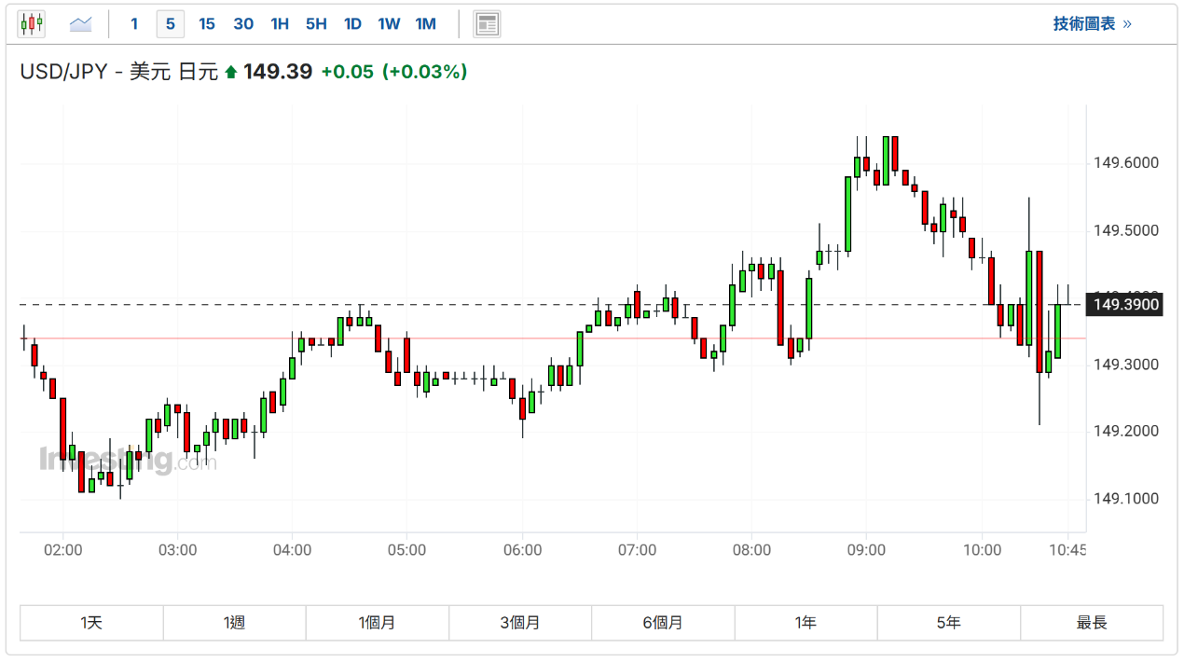Click the 149.3000 price axis label

[1126, 365]
